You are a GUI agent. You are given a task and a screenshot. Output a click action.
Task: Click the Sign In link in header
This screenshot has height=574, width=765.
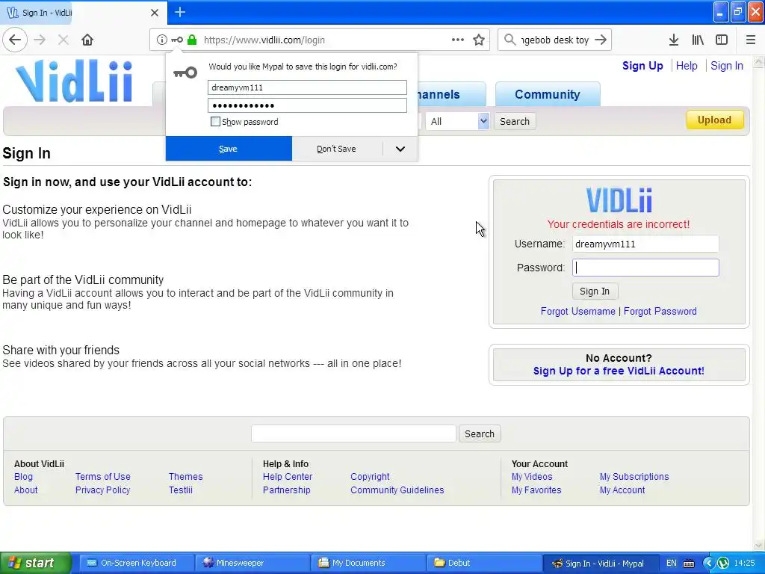click(x=726, y=66)
